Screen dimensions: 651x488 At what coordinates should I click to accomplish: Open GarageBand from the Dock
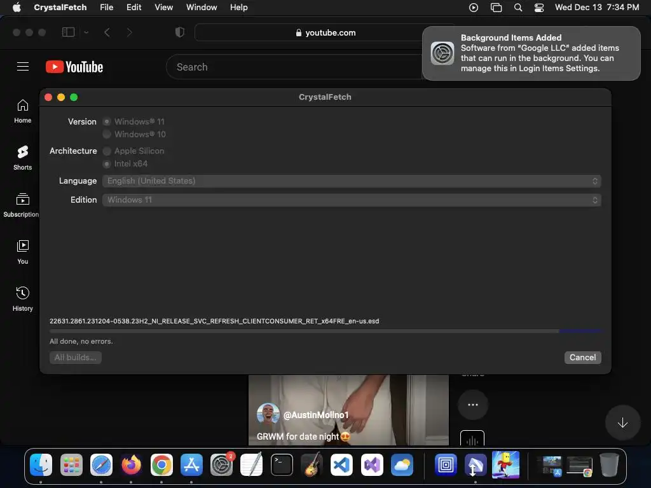312,464
